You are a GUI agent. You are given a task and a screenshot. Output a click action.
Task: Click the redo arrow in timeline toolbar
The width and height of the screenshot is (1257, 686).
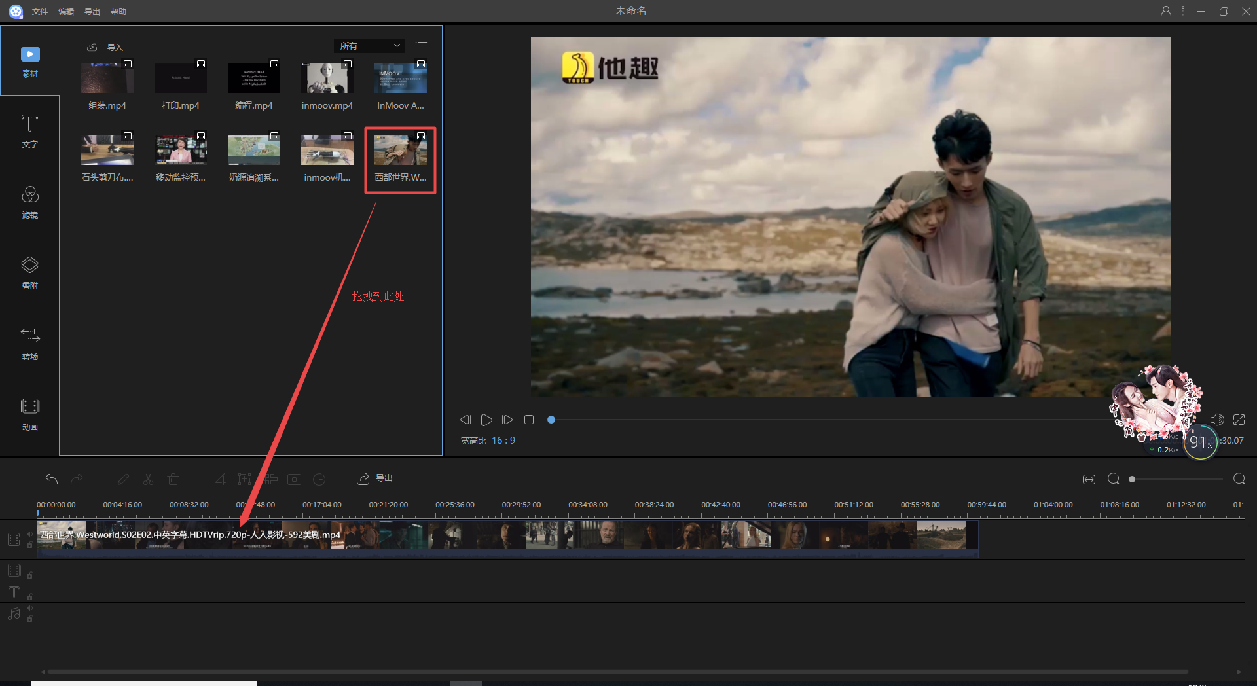(77, 479)
